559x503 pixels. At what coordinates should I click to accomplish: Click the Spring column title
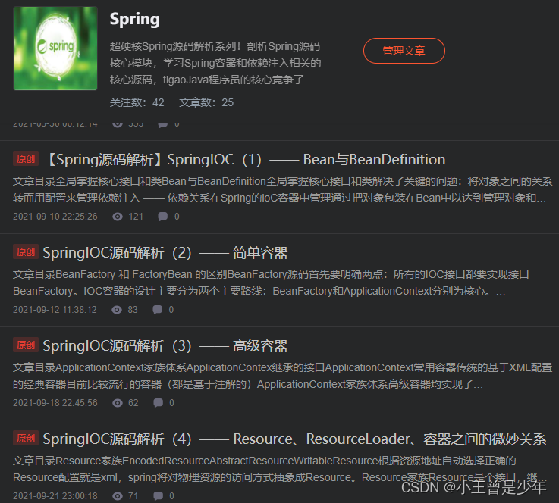click(135, 19)
